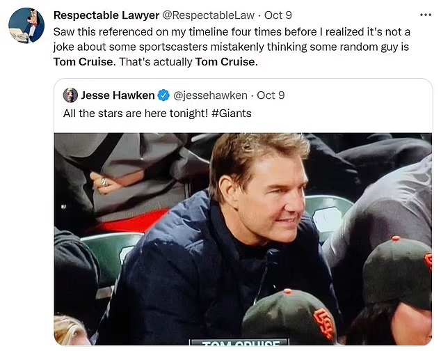Image resolution: width=441 pixels, height=351 pixels.
Task: Click the top tweet's Oct 9 timestamp
Action: pyautogui.click(x=278, y=15)
